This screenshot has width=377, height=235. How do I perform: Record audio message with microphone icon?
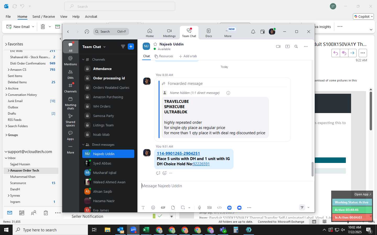tap(199, 208)
